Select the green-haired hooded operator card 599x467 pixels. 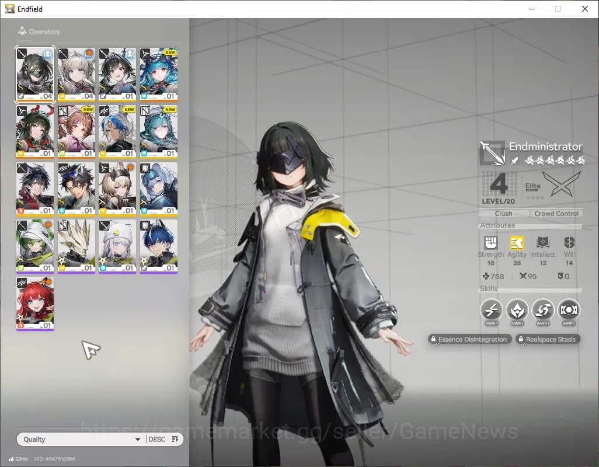point(35,246)
